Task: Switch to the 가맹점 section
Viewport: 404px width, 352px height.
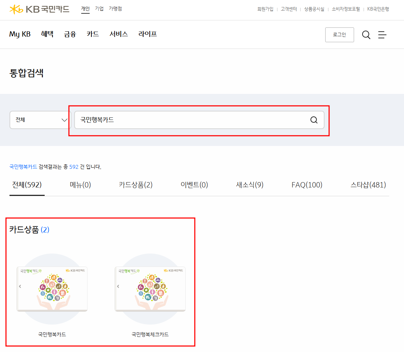Action: click(x=115, y=9)
